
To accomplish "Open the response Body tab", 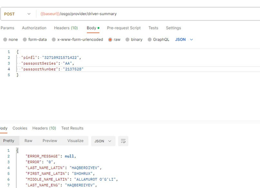I will click(4, 128).
